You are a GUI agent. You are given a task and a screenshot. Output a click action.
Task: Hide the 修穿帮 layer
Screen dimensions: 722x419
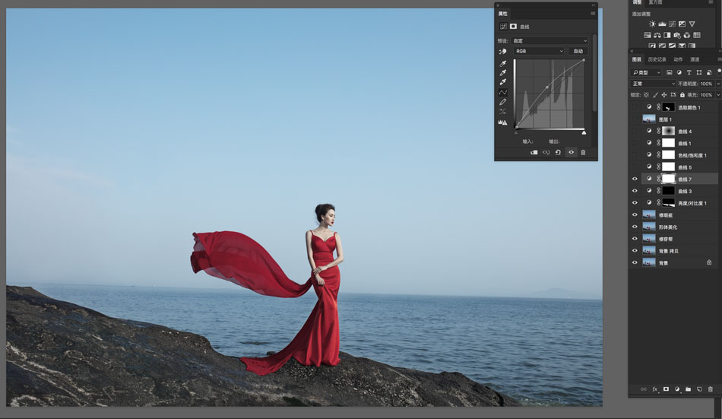635,239
